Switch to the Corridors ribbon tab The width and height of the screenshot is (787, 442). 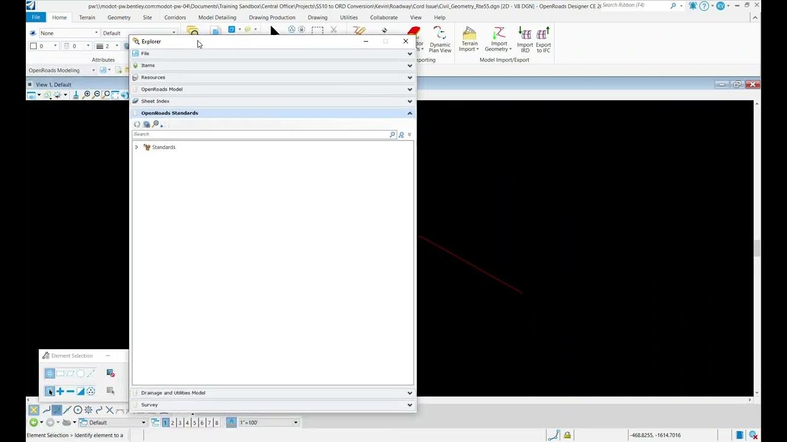[x=175, y=17]
